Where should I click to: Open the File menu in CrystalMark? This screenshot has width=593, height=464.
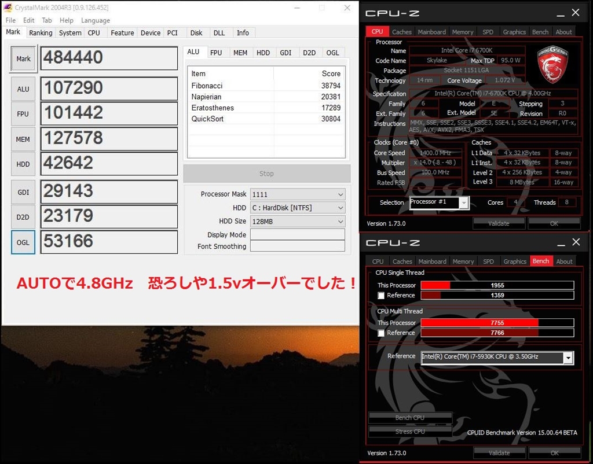pyautogui.click(x=10, y=20)
